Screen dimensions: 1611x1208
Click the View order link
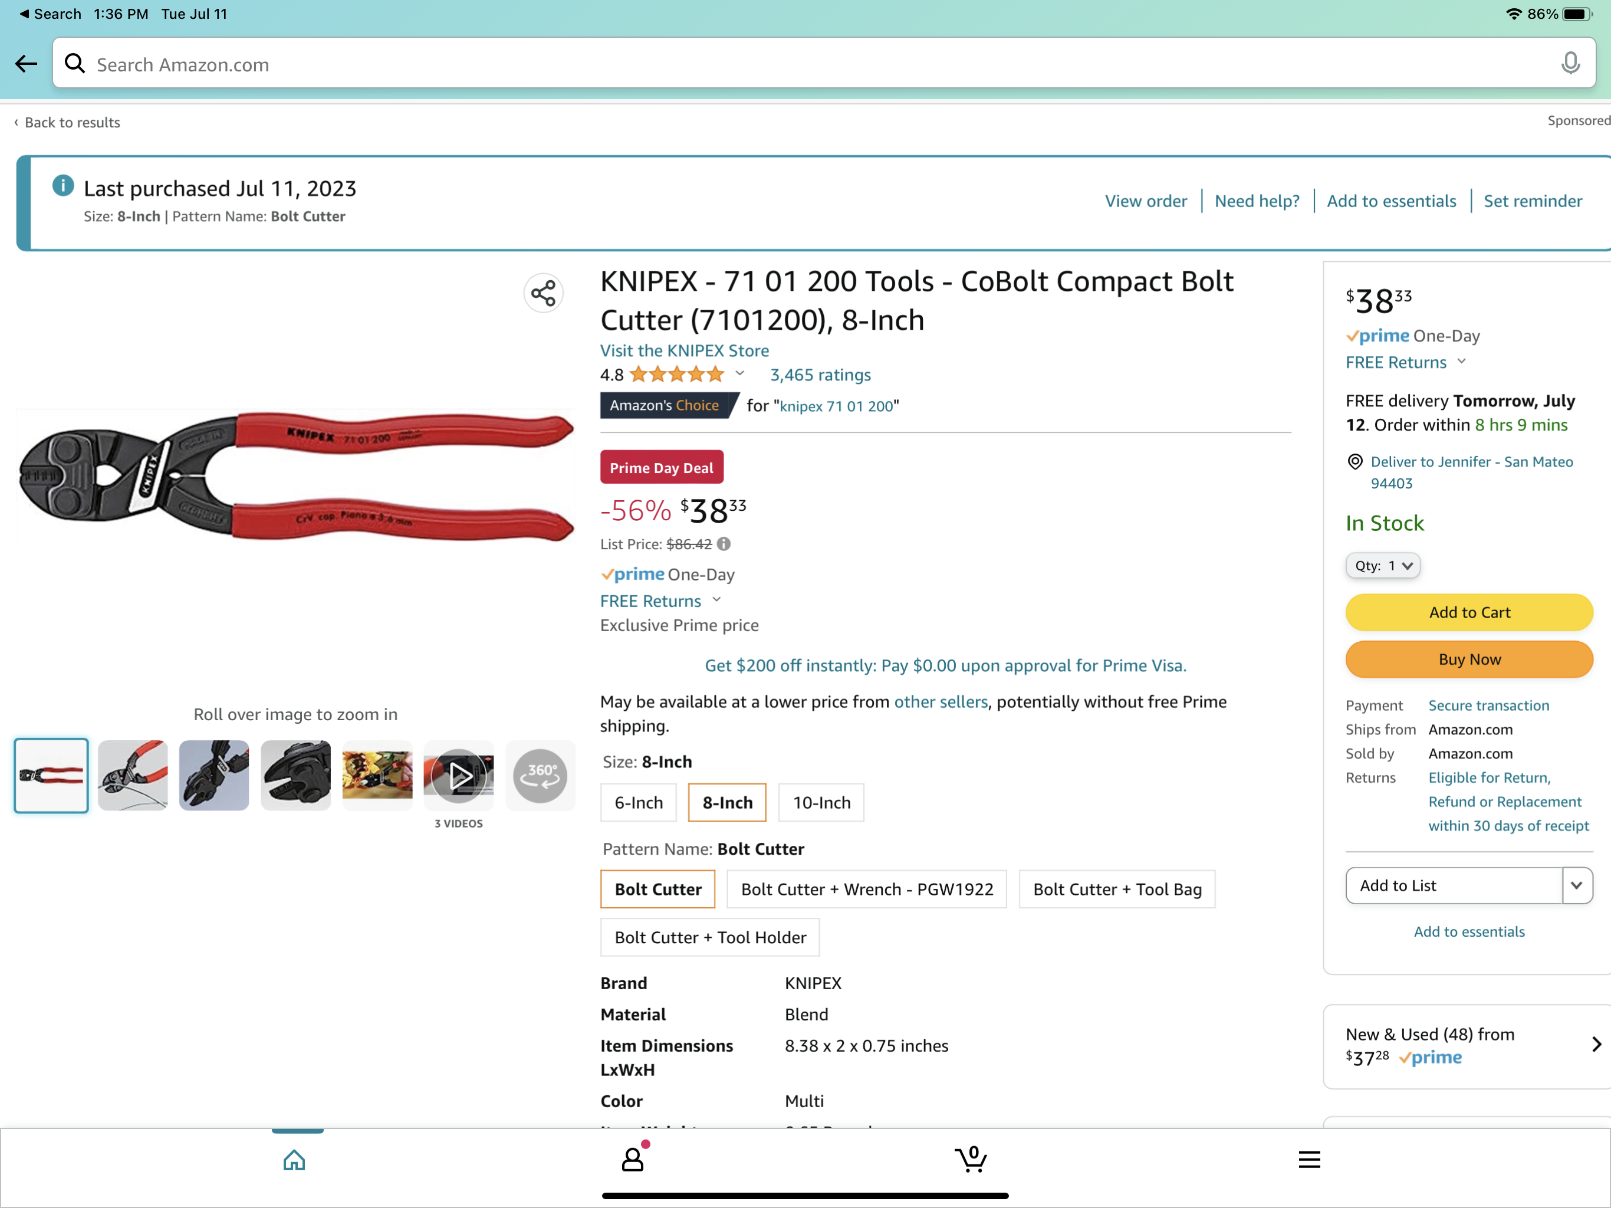point(1146,201)
